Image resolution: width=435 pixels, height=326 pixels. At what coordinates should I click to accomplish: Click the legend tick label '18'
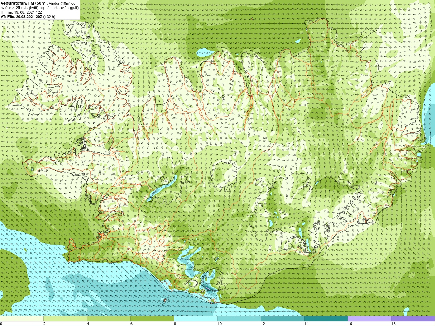pos(394,324)
